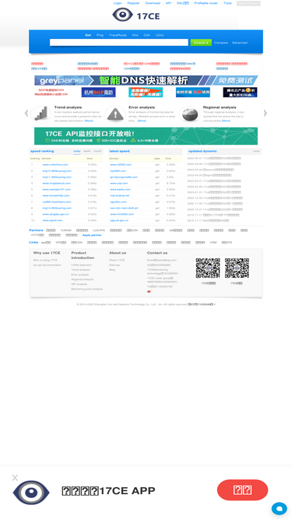Open the Compare option
Screen dimensions: 292x519
[221, 43]
